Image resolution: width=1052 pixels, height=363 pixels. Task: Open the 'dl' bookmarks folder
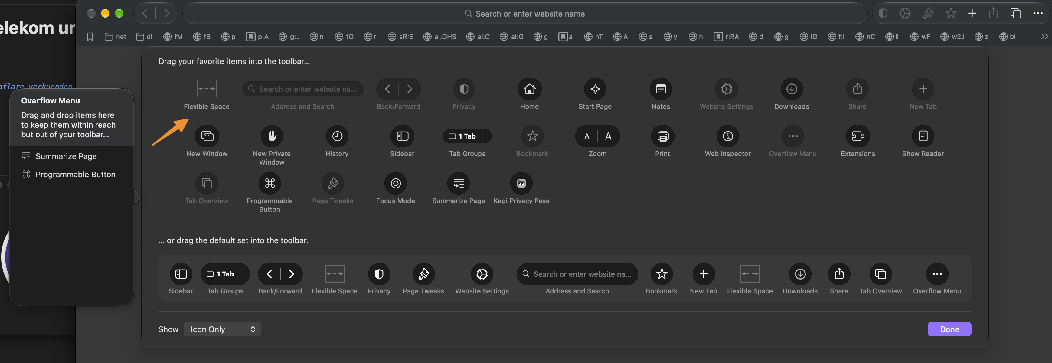pyautogui.click(x=144, y=37)
